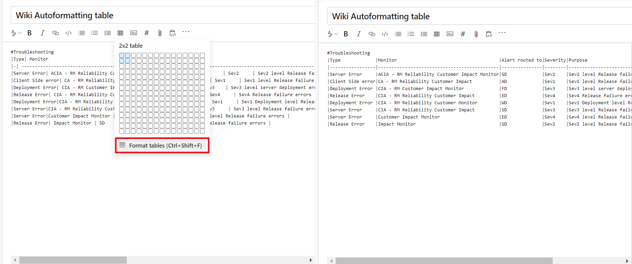Attach a file via right toolbar paperclip

pos(476,34)
